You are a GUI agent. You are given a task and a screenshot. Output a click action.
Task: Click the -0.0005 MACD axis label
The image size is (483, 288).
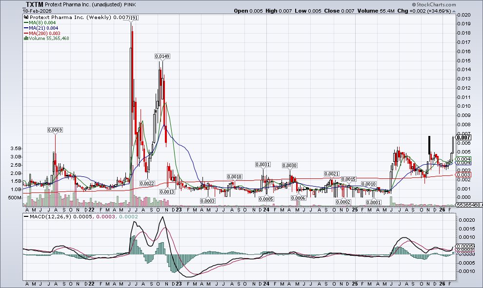(x=466, y=263)
